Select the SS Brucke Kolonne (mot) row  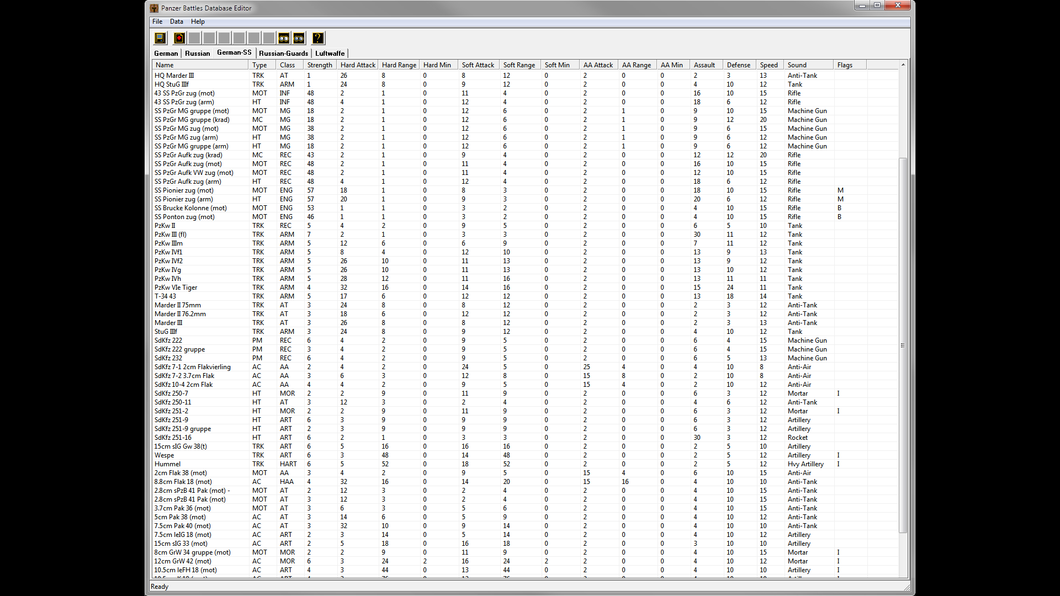point(526,208)
